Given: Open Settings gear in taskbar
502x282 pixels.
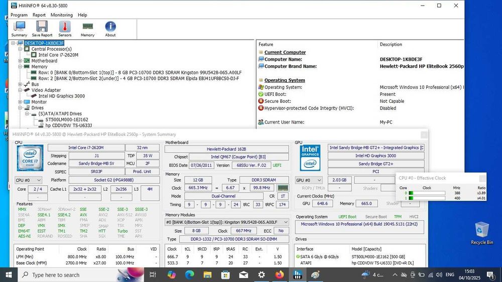Looking at the screenshot, I should (262, 274).
